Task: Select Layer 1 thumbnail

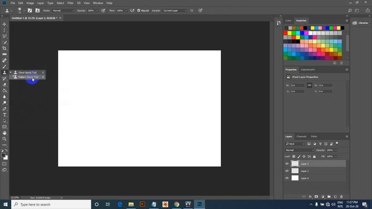Action: [x=295, y=171]
